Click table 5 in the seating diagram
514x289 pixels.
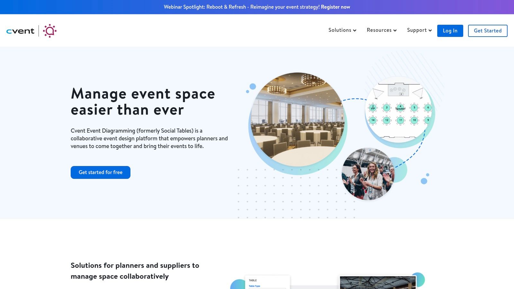click(x=414, y=108)
